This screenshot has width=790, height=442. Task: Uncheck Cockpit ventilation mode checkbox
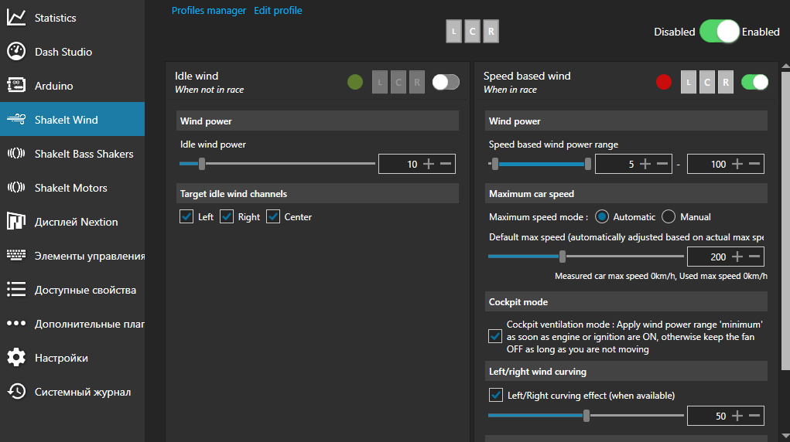(495, 336)
